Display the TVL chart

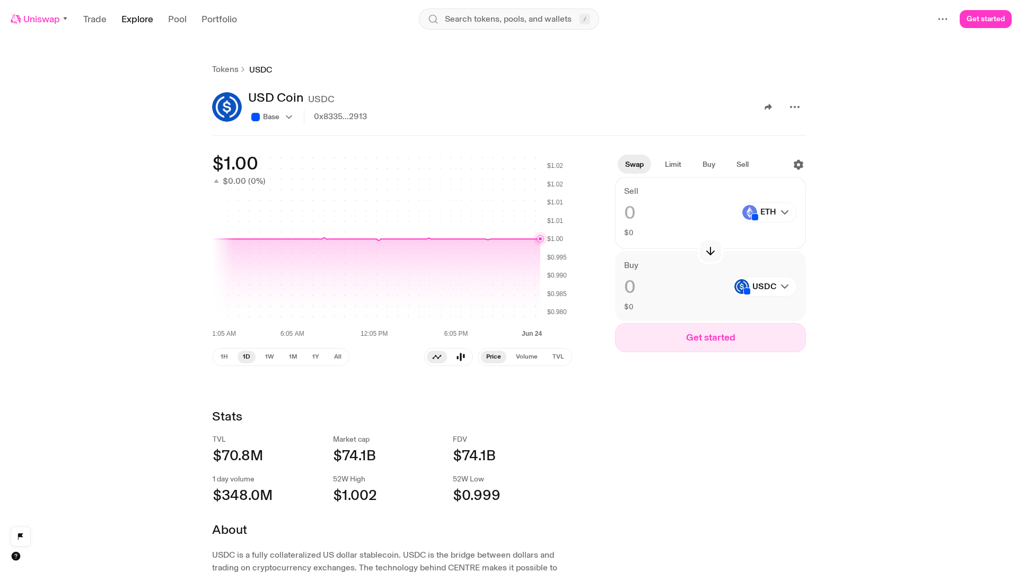tap(558, 357)
